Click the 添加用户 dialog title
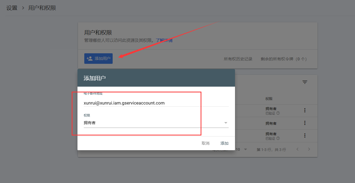This screenshot has height=183, width=355. (95, 78)
